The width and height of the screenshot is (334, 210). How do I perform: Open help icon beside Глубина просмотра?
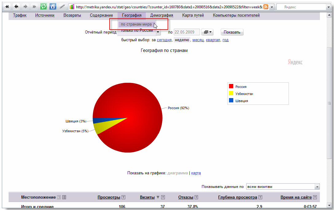click(260, 197)
